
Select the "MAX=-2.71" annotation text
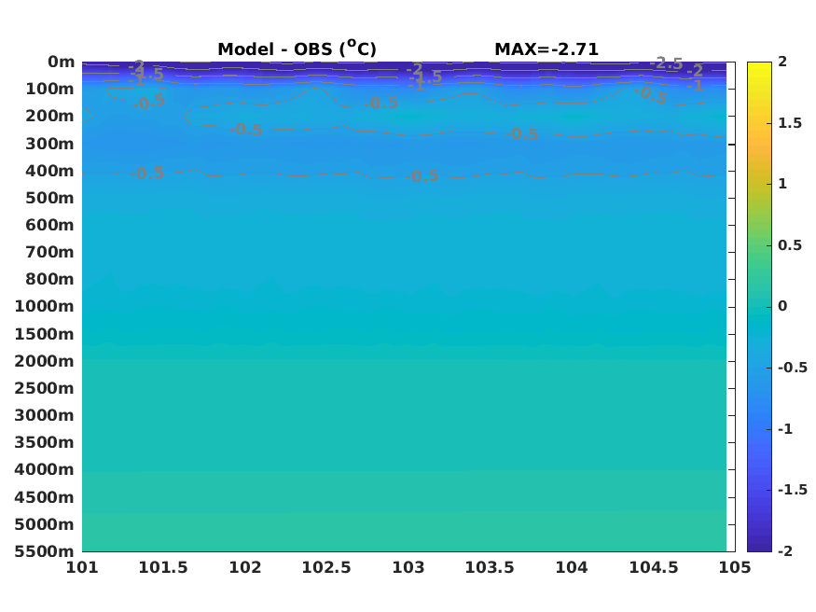(x=546, y=49)
